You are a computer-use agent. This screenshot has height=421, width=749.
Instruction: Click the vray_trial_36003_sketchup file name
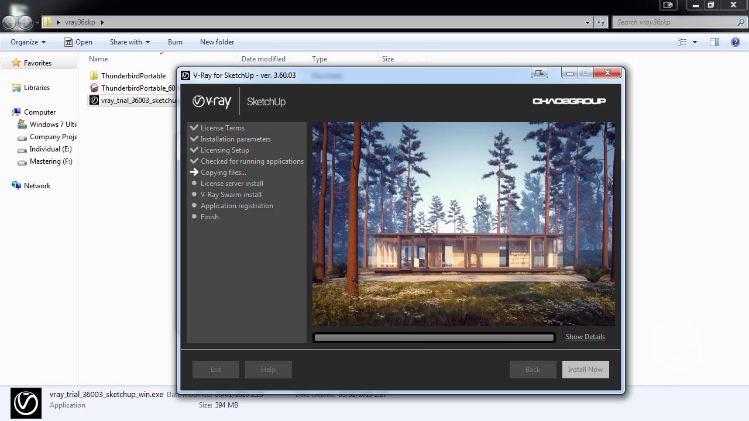pos(139,101)
